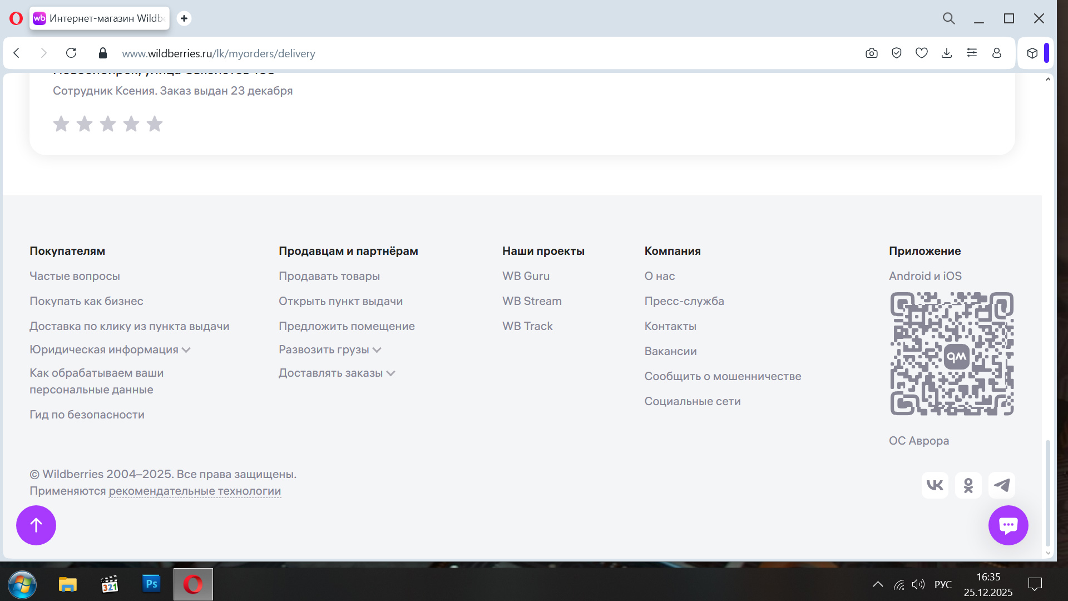Image resolution: width=1068 pixels, height=601 pixels.
Task: Open Частые вопросы link
Action: point(75,276)
